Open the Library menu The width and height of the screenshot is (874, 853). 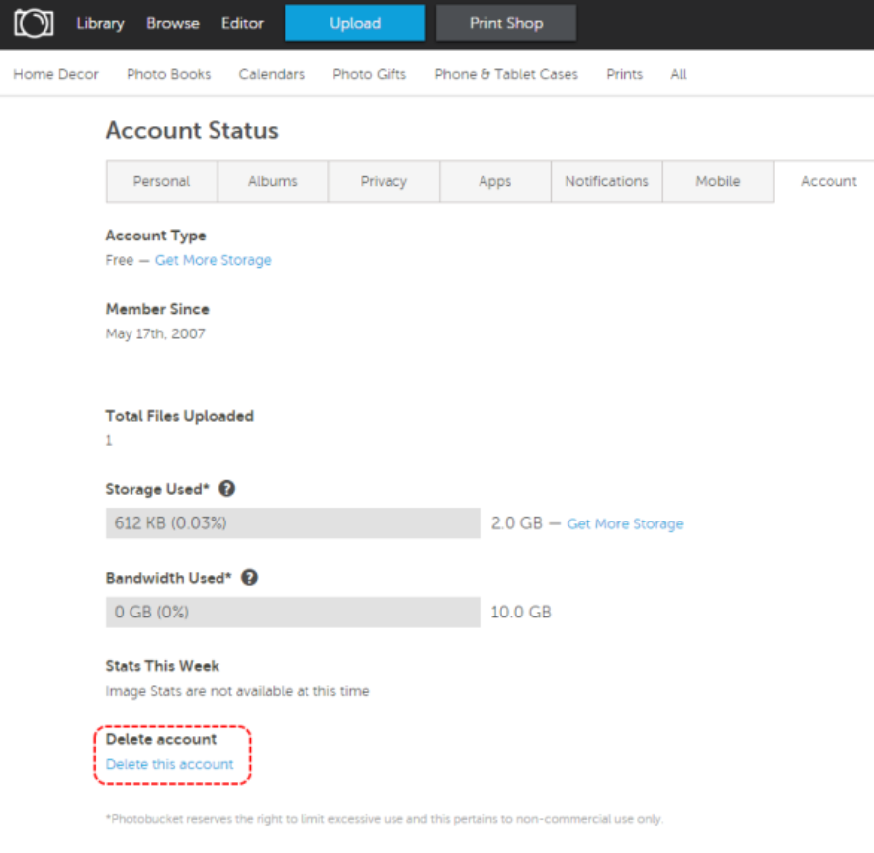[x=100, y=23]
